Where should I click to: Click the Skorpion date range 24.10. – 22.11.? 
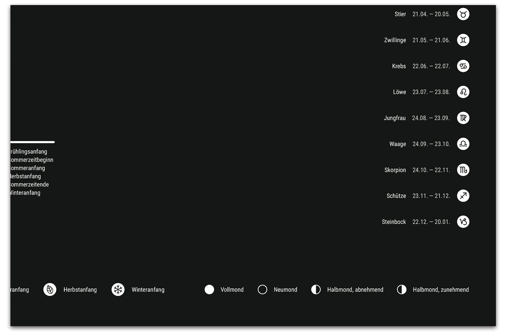tap(431, 170)
